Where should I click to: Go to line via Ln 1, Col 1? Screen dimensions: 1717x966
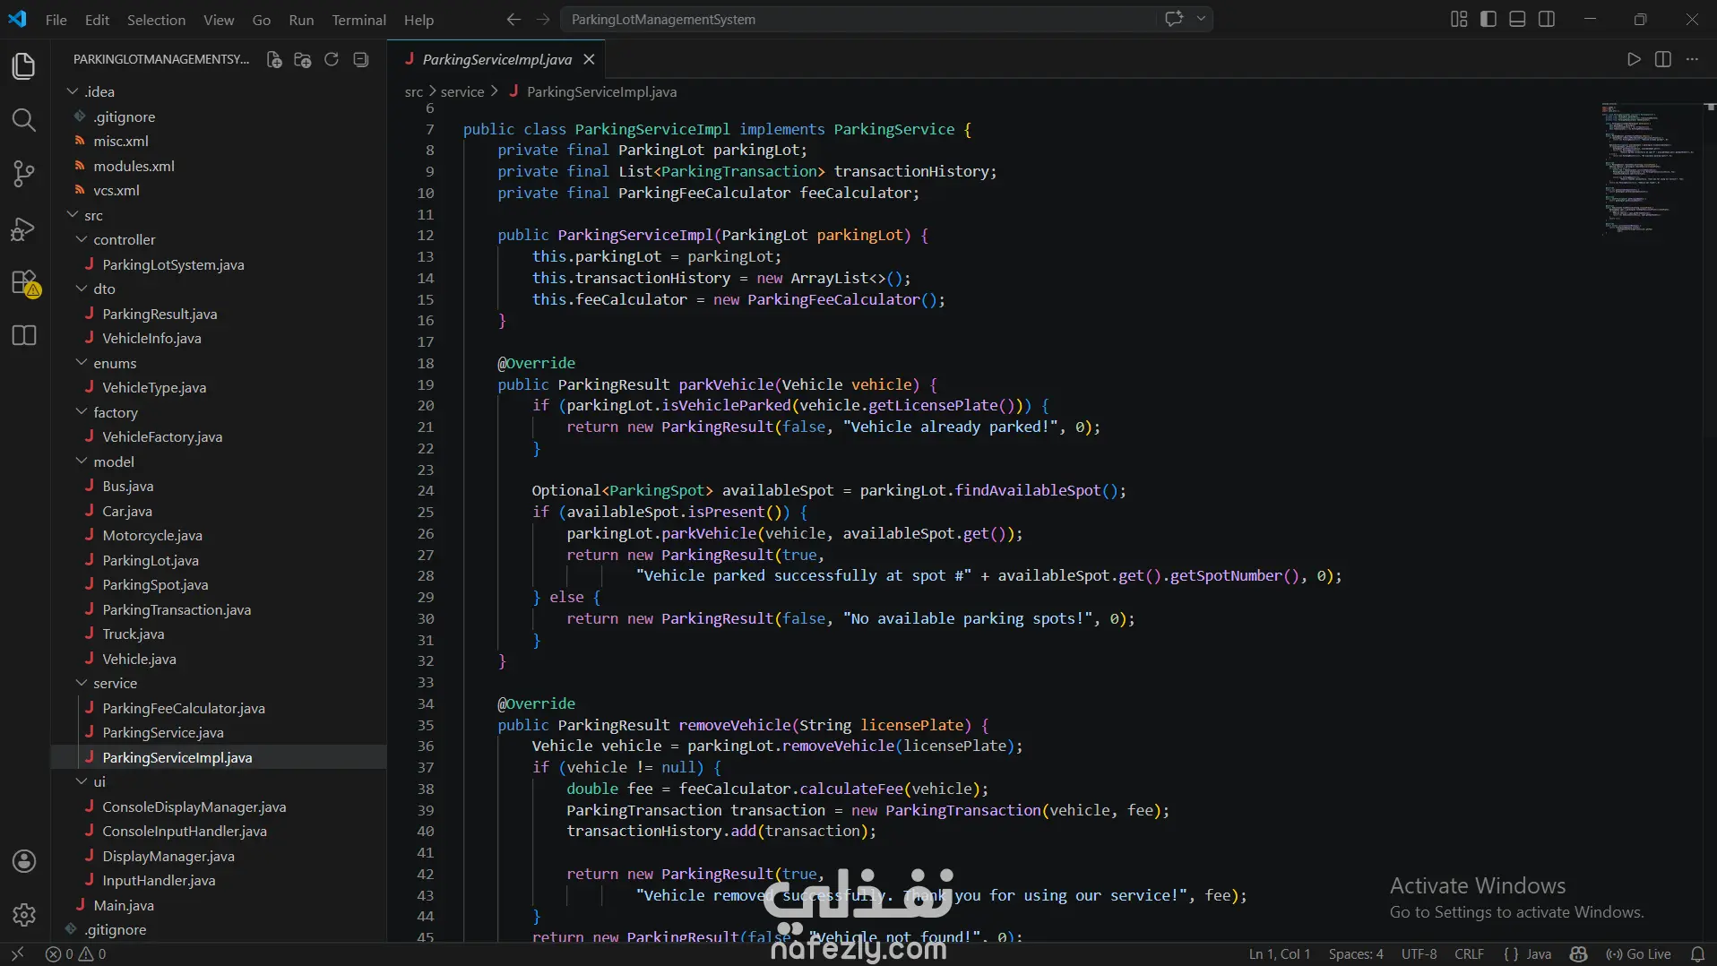click(1280, 954)
